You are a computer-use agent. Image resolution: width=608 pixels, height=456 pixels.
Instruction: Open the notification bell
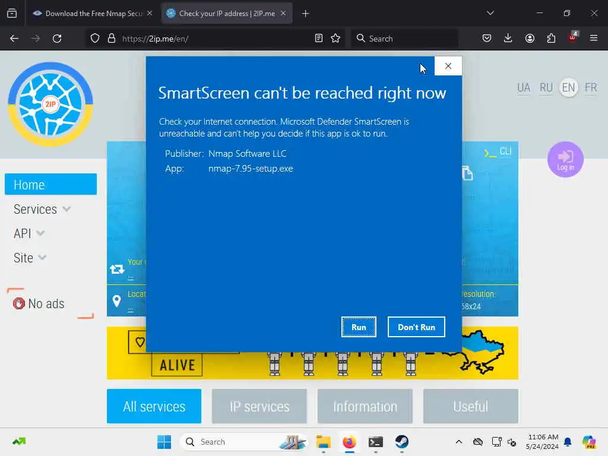pyautogui.click(x=568, y=442)
